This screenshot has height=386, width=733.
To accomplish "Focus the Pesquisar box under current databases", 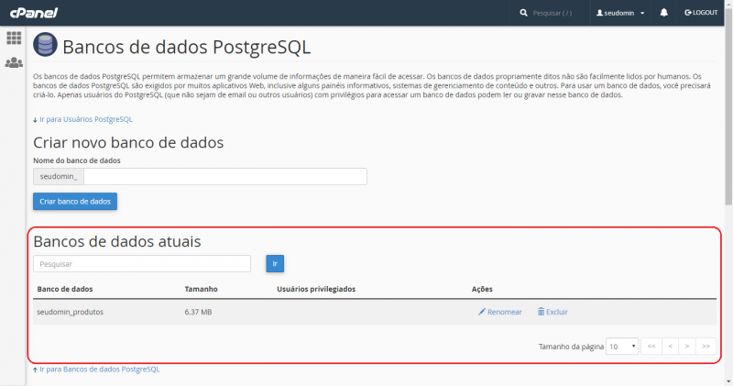I will coord(142,264).
